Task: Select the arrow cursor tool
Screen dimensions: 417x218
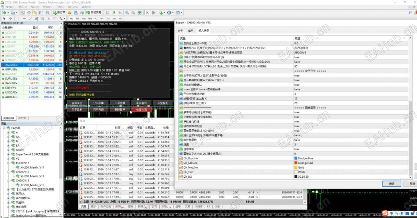Action: [x=4, y=19]
